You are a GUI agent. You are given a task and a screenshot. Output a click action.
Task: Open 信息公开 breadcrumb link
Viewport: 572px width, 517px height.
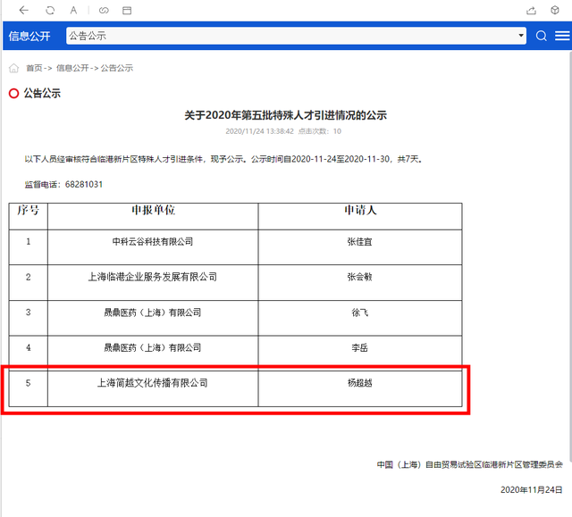pos(71,68)
